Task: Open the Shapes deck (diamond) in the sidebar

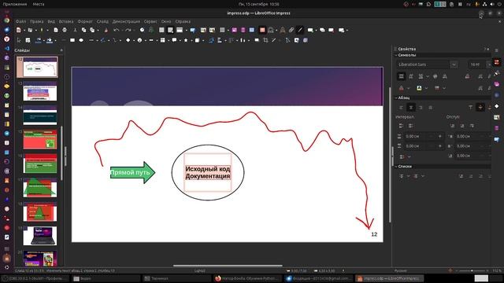Action: (x=497, y=106)
